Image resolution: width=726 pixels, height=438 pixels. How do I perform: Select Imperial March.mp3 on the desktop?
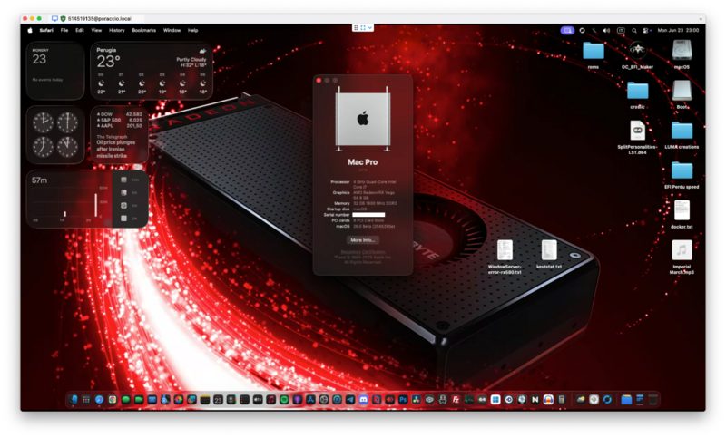pos(682,258)
